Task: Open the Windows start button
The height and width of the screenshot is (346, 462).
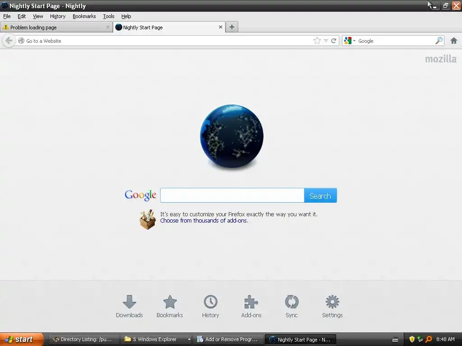Action: click(x=21, y=340)
